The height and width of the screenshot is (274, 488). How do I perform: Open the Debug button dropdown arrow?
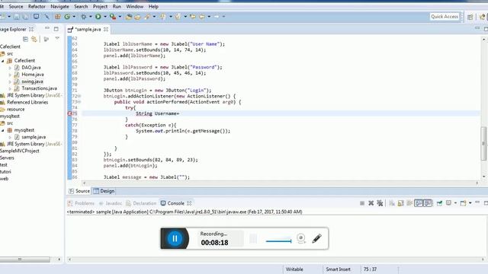click(x=90, y=17)
